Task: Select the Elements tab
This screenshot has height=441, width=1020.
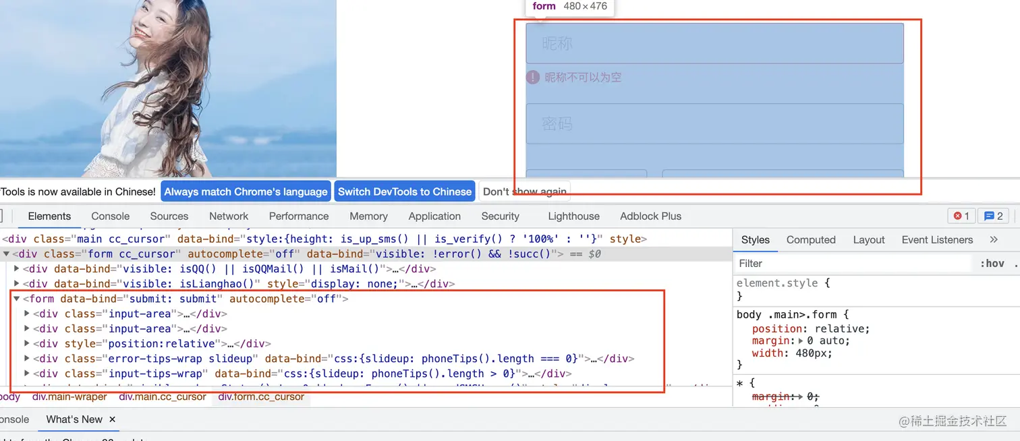Action: [x=49, y=216]
